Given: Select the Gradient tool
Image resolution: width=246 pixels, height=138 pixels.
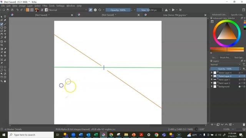Looking at the screenshot, I should 2,49.
